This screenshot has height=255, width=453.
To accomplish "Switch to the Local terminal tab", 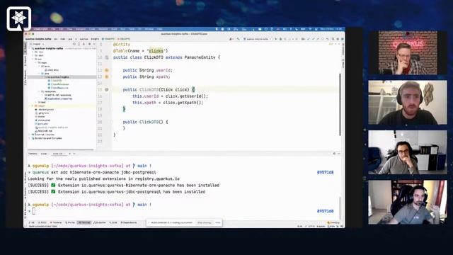I will 44,154.
